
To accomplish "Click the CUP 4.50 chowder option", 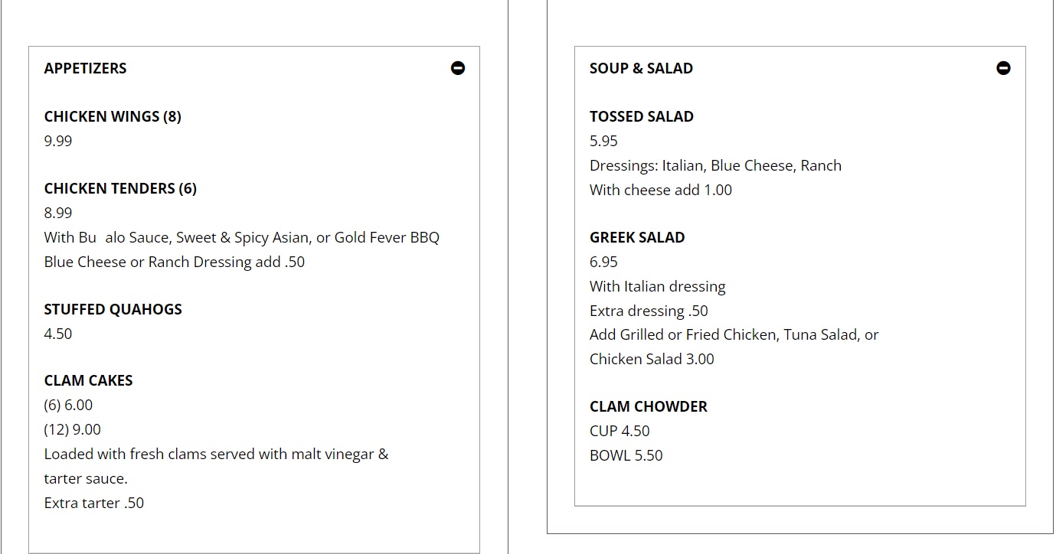I will point(619,431).
